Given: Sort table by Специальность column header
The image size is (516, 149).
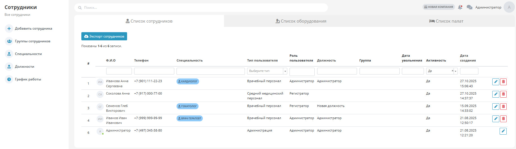Looking at the screenshot, I should tap(190, 60).
